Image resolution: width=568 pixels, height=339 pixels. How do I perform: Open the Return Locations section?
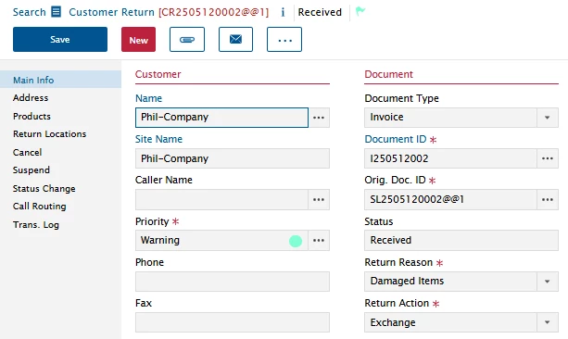pos(50,134)
